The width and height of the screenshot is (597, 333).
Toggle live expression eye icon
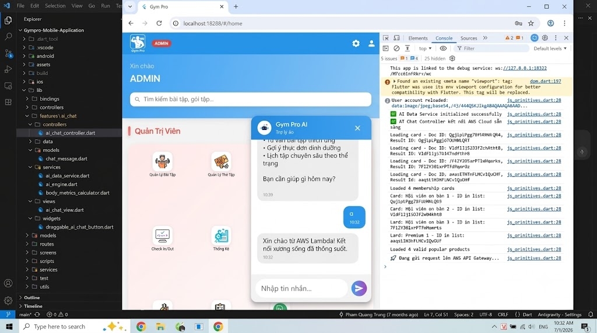pyautogui.click(x=443, y=48)
